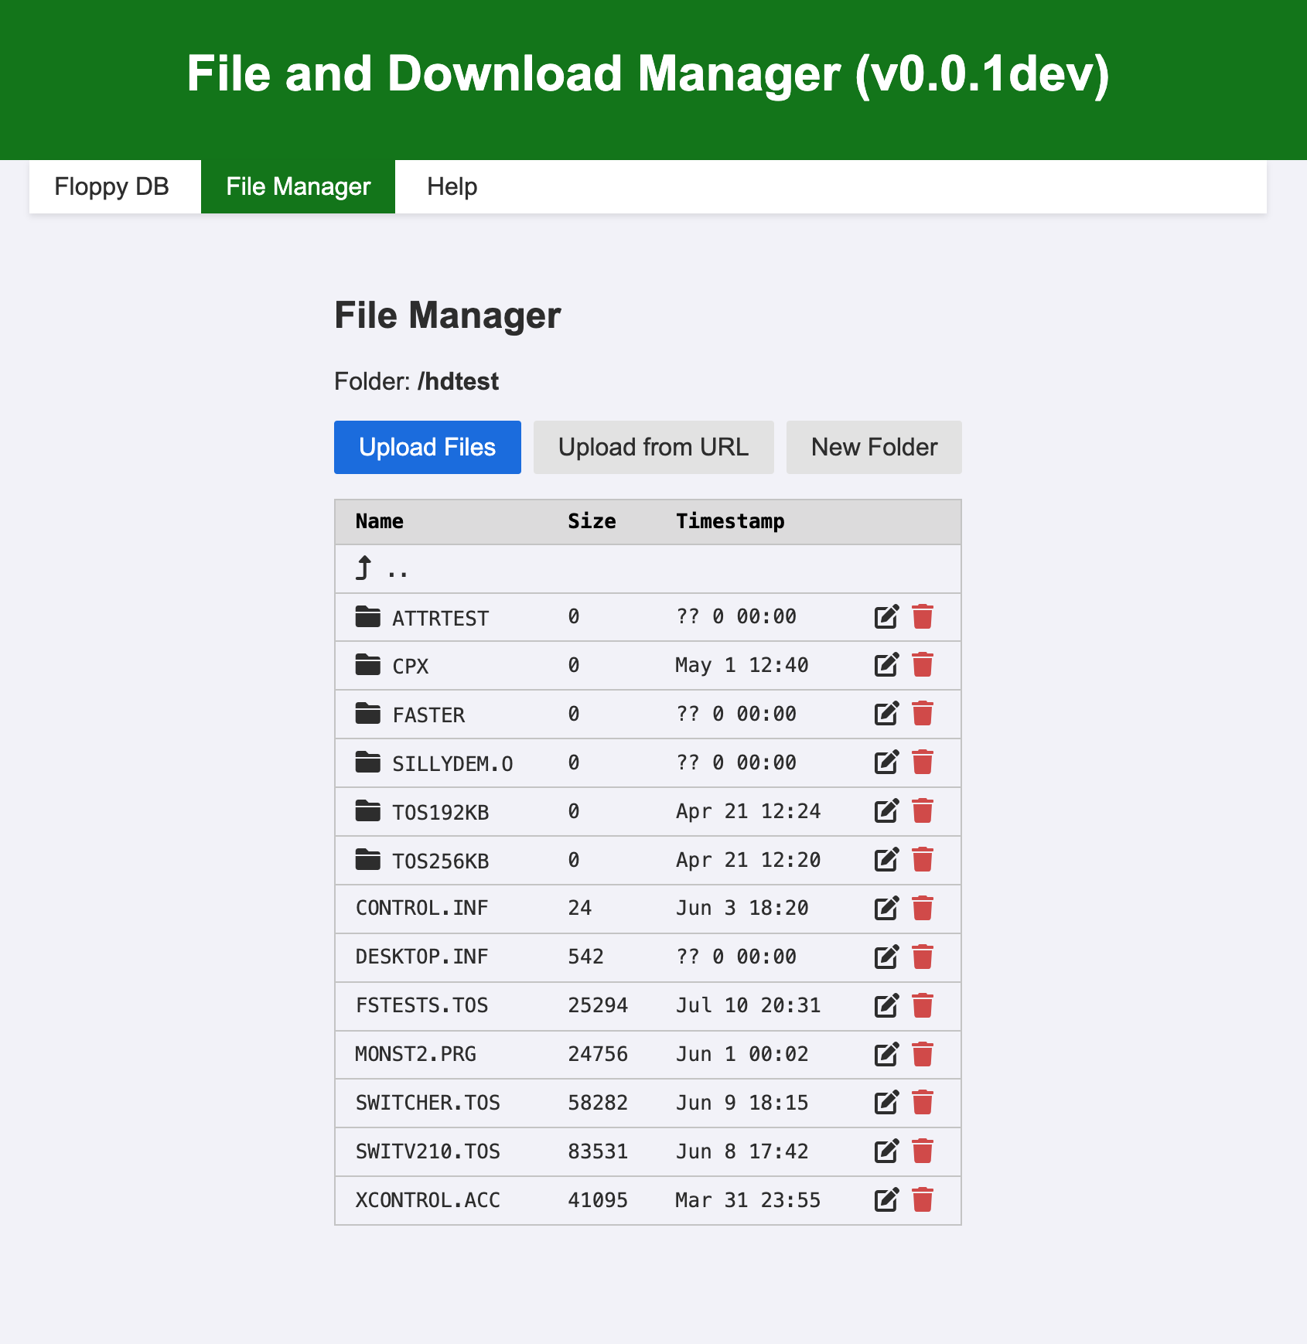Click edit icon for SWITV210.TOS
1307x1344 pixels.
point(886,1151)
